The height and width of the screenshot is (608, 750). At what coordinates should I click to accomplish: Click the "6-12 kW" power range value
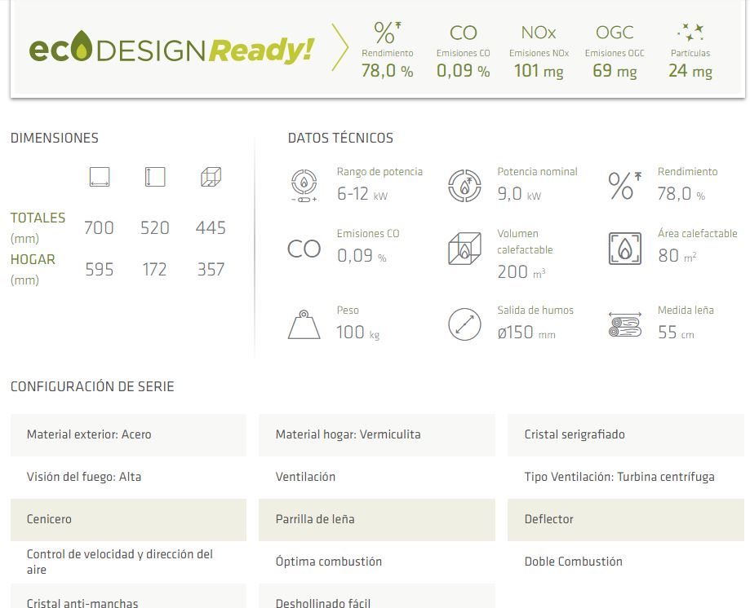click(x=362, y=194)
